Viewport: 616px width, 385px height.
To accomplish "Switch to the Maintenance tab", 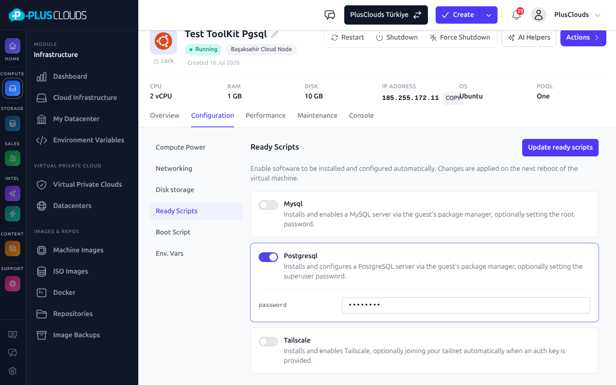I will pos(317,115).
